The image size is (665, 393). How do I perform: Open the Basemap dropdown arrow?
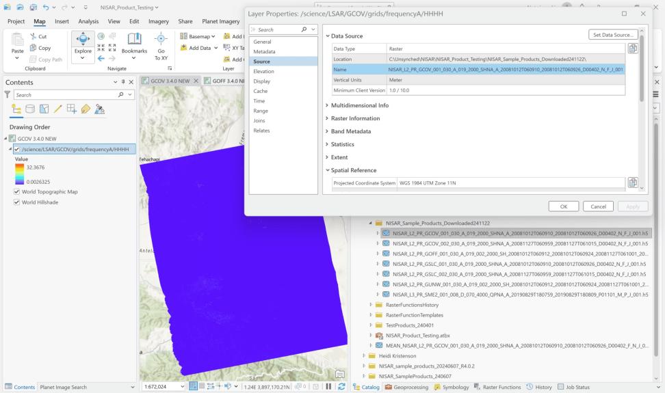click(213, 36)
